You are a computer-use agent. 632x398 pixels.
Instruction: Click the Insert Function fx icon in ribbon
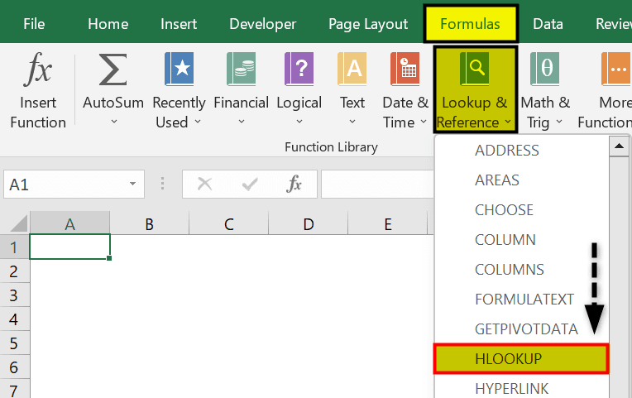(x=37, y=70)
